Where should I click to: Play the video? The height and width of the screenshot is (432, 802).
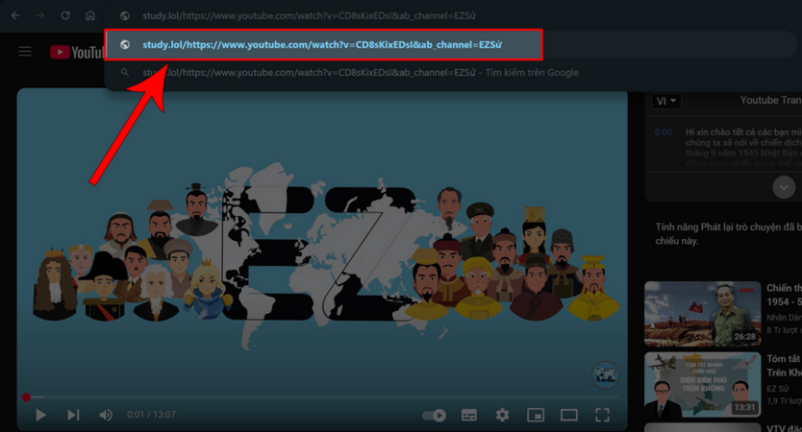click(x=40, y=415)
